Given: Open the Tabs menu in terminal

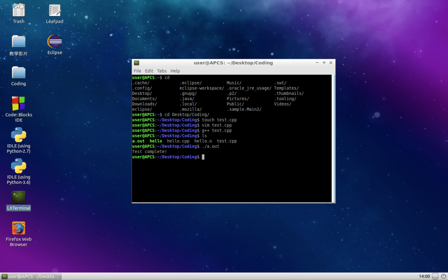Looking at the screenshot, I should click(162, 71).
